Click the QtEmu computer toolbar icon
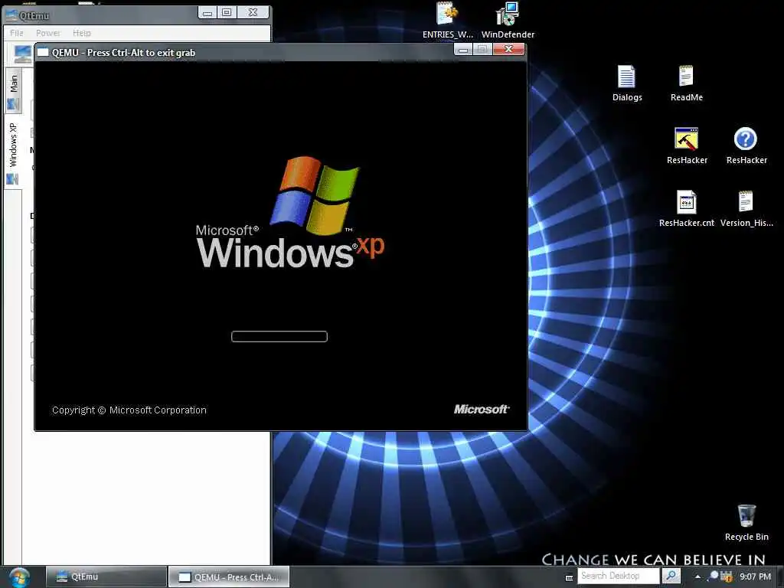Image resolution: width=784 pixels, height=588 pixels. pyautogui.click(x=22, y=54)
